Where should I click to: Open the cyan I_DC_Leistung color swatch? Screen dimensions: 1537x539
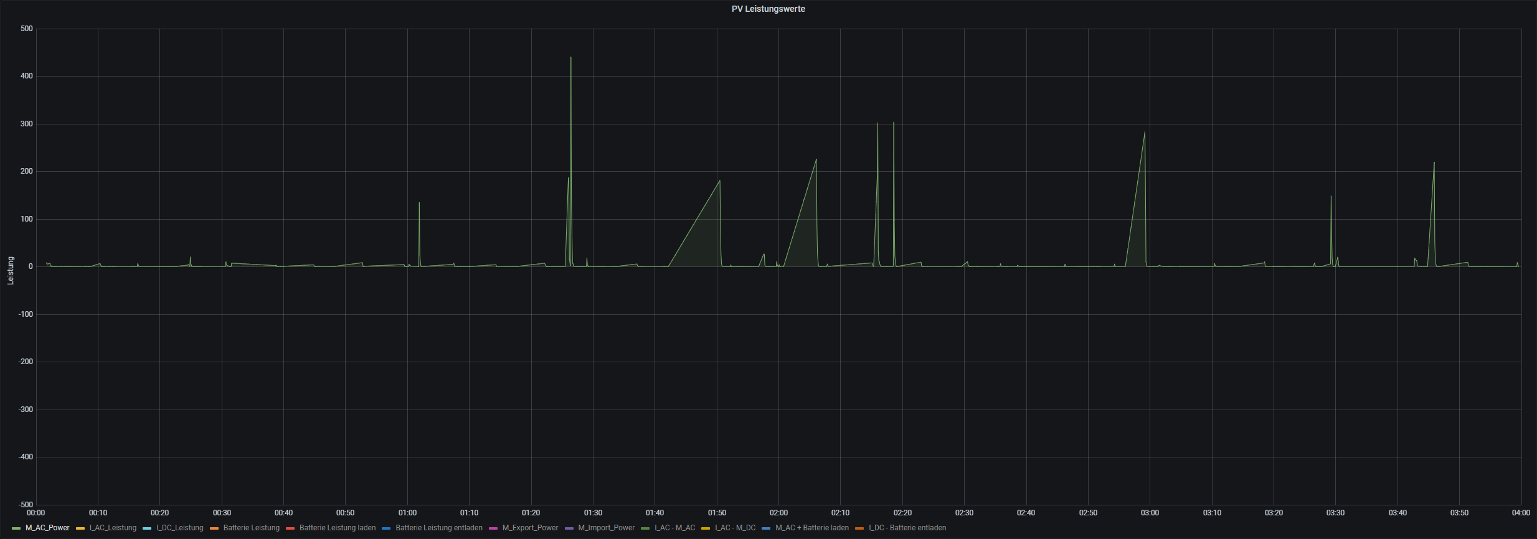tap(147, 528)
